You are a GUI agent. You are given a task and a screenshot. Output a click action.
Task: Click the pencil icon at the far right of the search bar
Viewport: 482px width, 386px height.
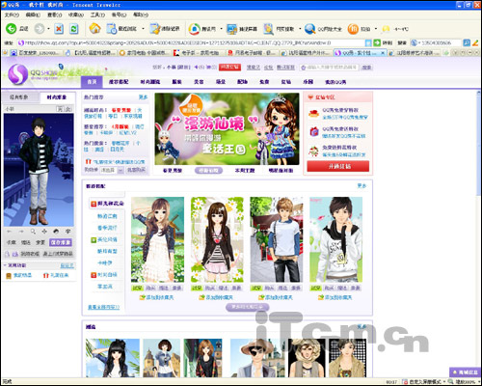point(475,42)
